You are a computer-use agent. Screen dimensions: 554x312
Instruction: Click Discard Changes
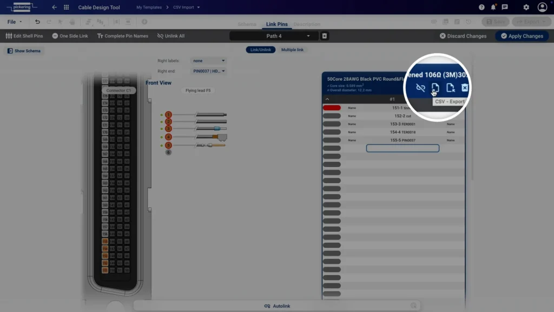(x=463, y=36)
